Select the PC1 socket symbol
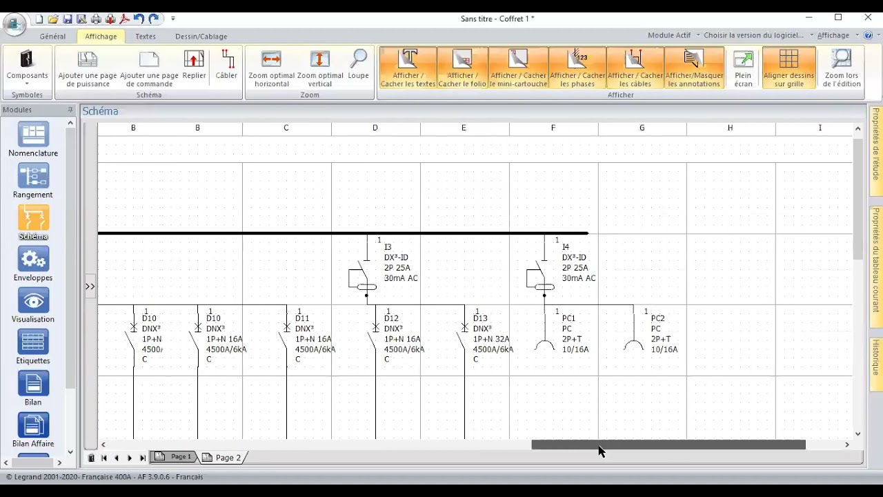The width and height of the screenshot is (883, 497). tap(544, 344)
